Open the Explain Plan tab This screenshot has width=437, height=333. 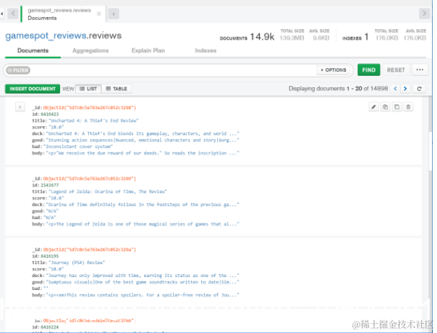(x=148, y=51)
